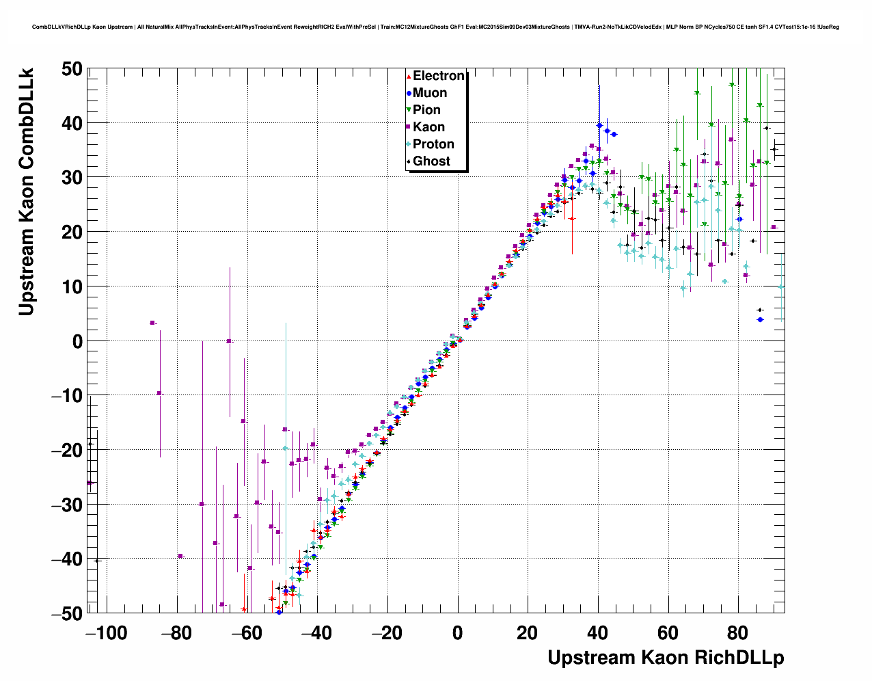Select the green Pion triangle legend marker
Screen dimensions: 872x681
[409, 111]
